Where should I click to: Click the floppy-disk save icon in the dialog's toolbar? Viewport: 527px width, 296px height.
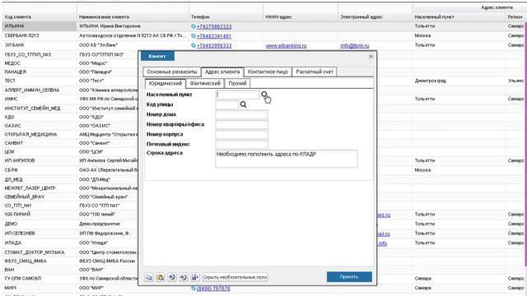[x=194, y=277]
